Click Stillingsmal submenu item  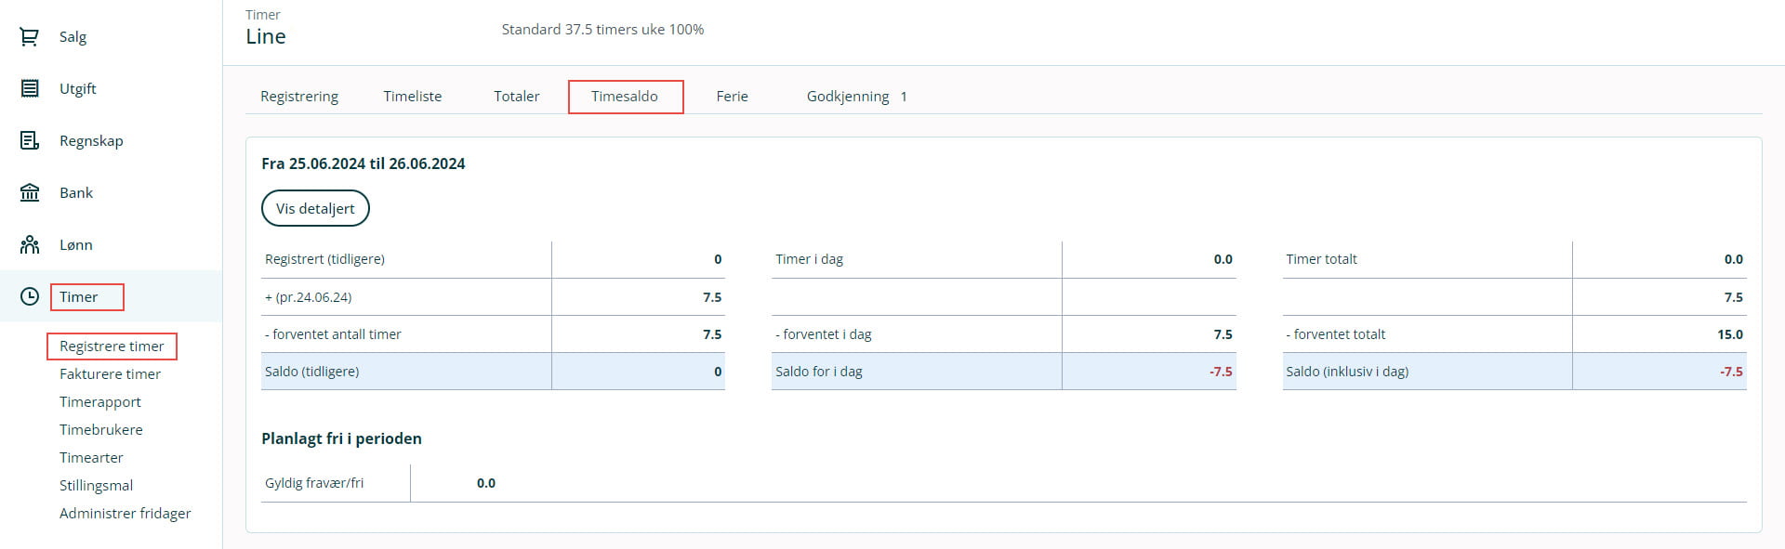tap(97, 486)
